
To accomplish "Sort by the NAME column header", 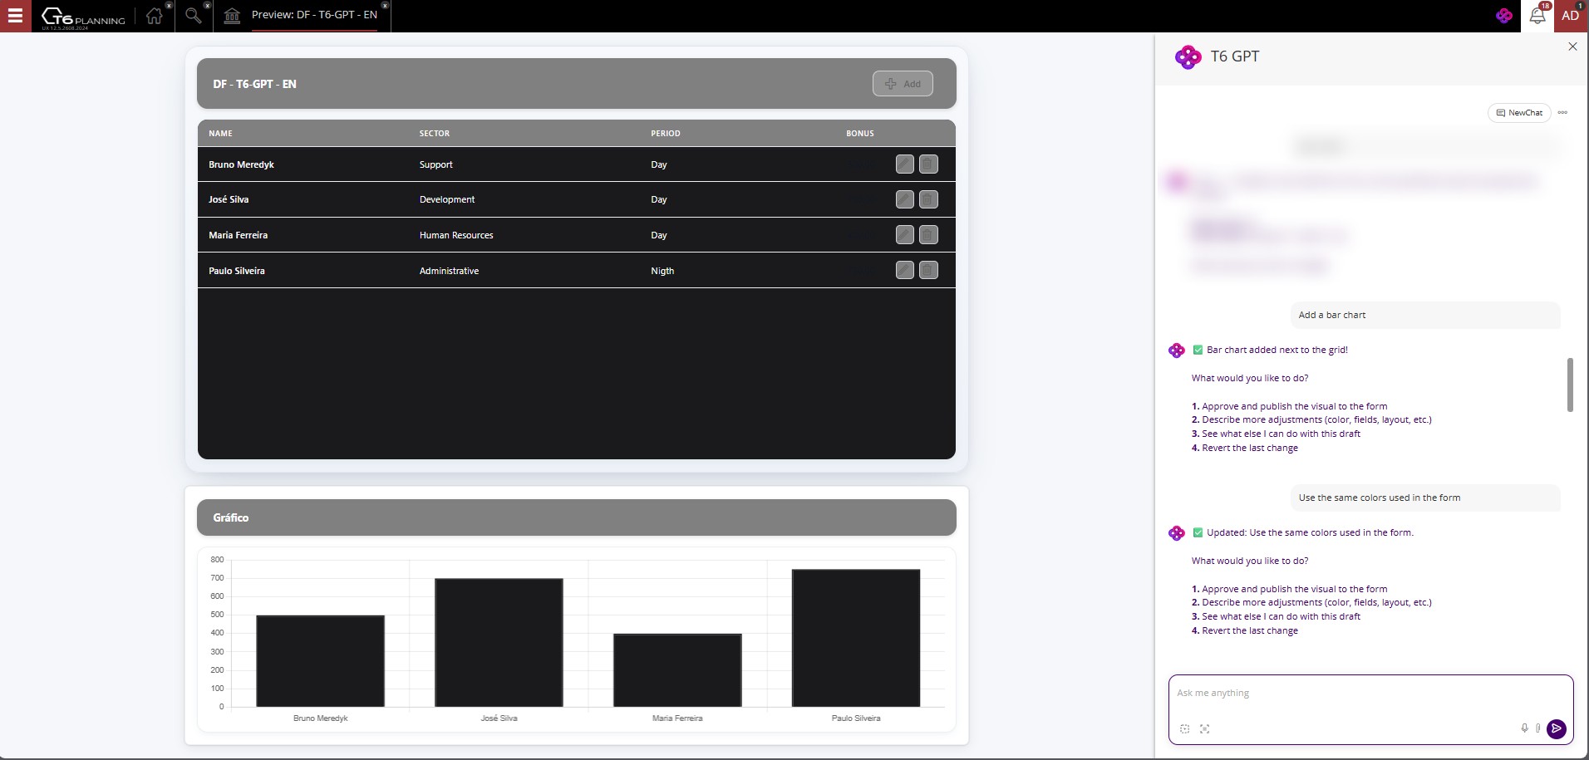I will pyautogui.click(x=220, y=133).
